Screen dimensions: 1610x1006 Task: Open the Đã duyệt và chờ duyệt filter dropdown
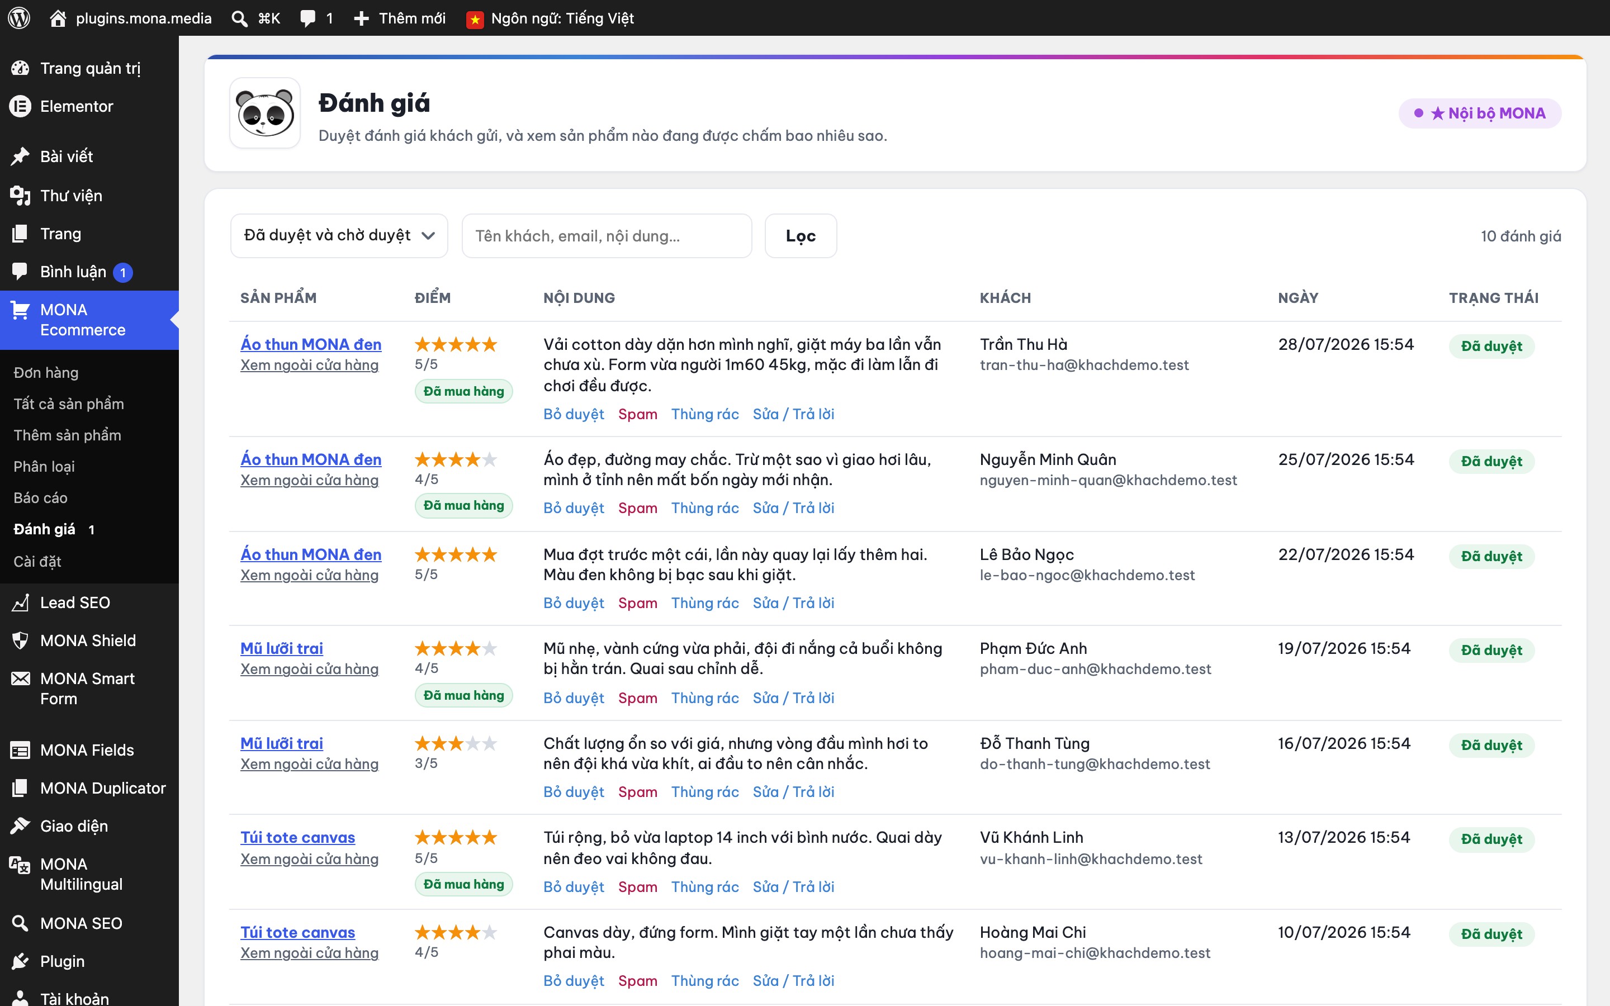[x=339, y=235]
